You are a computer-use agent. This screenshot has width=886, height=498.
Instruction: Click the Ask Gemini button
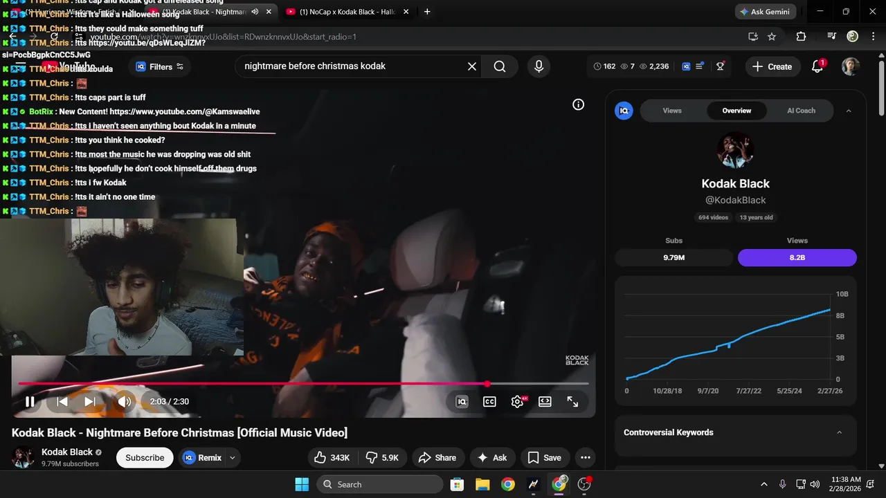(765, 12)
